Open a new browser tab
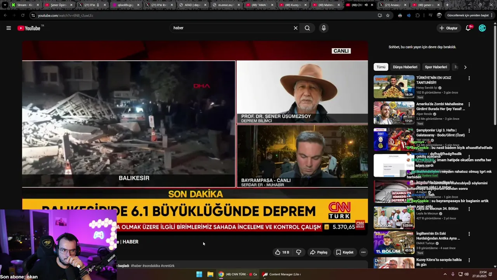The height and width of the screenshot is (280, 497). 447,5
